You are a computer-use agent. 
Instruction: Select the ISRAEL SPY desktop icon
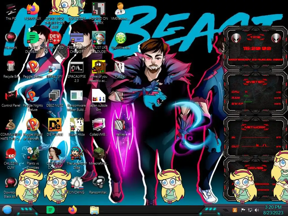click(x=55, y=68)
